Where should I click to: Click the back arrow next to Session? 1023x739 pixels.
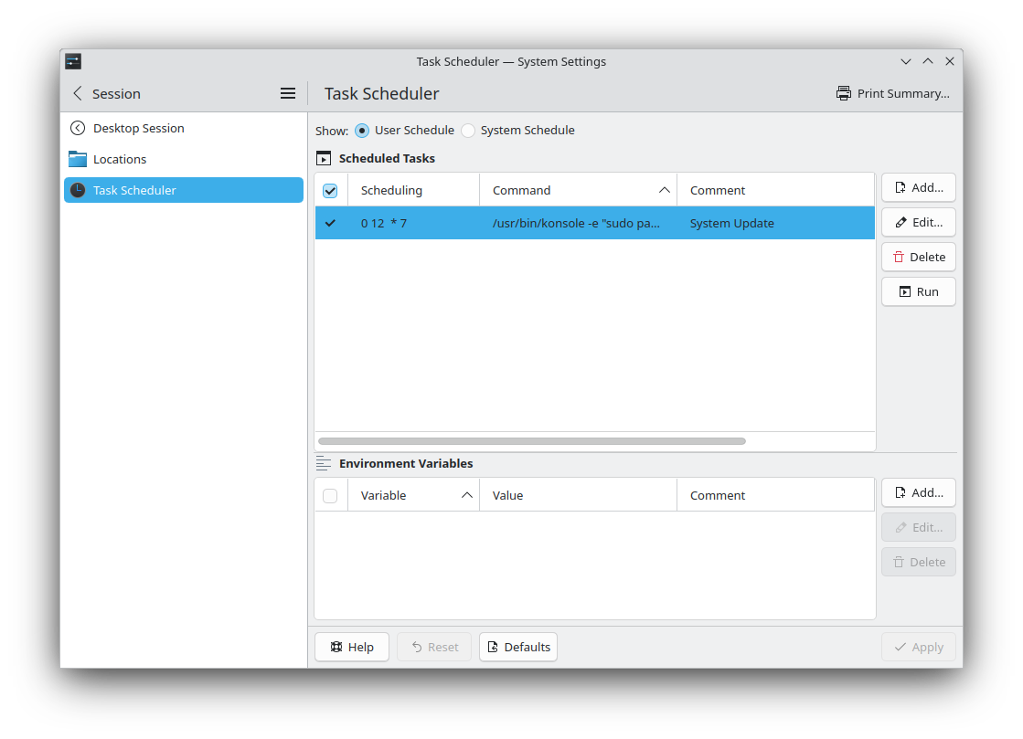click(x=78, y=93)
